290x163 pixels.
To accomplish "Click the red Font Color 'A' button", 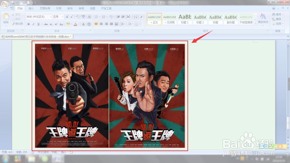I will pos(75,24).
